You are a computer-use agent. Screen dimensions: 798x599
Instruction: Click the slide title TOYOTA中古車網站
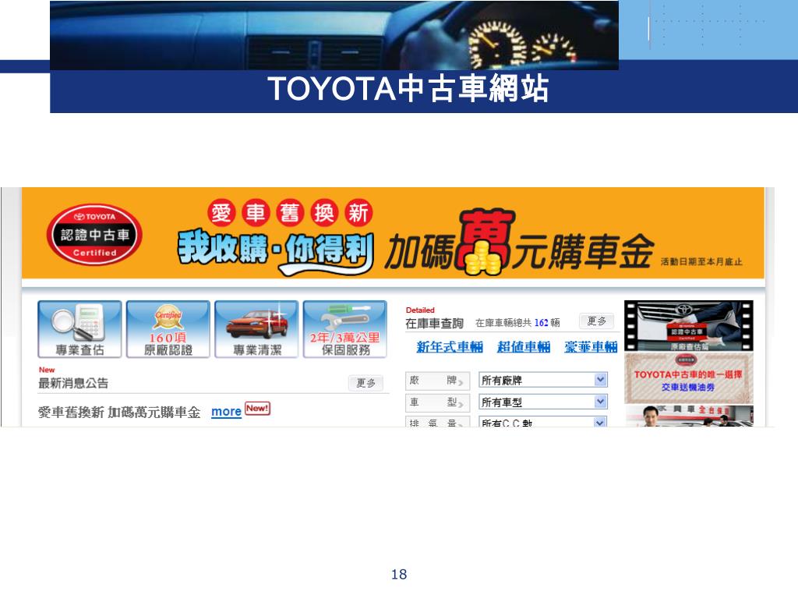tap(408, 89)
